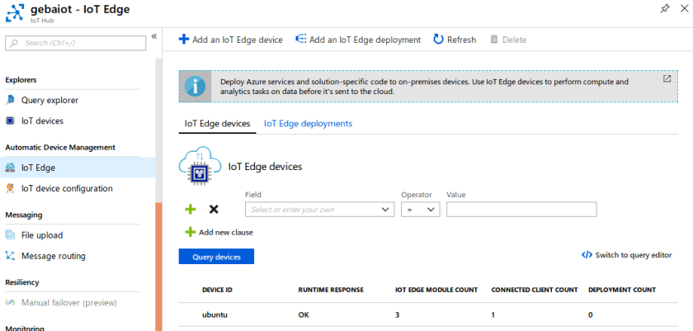
Task: Open Query explorer from sidebar
Action: pos(49,100)
